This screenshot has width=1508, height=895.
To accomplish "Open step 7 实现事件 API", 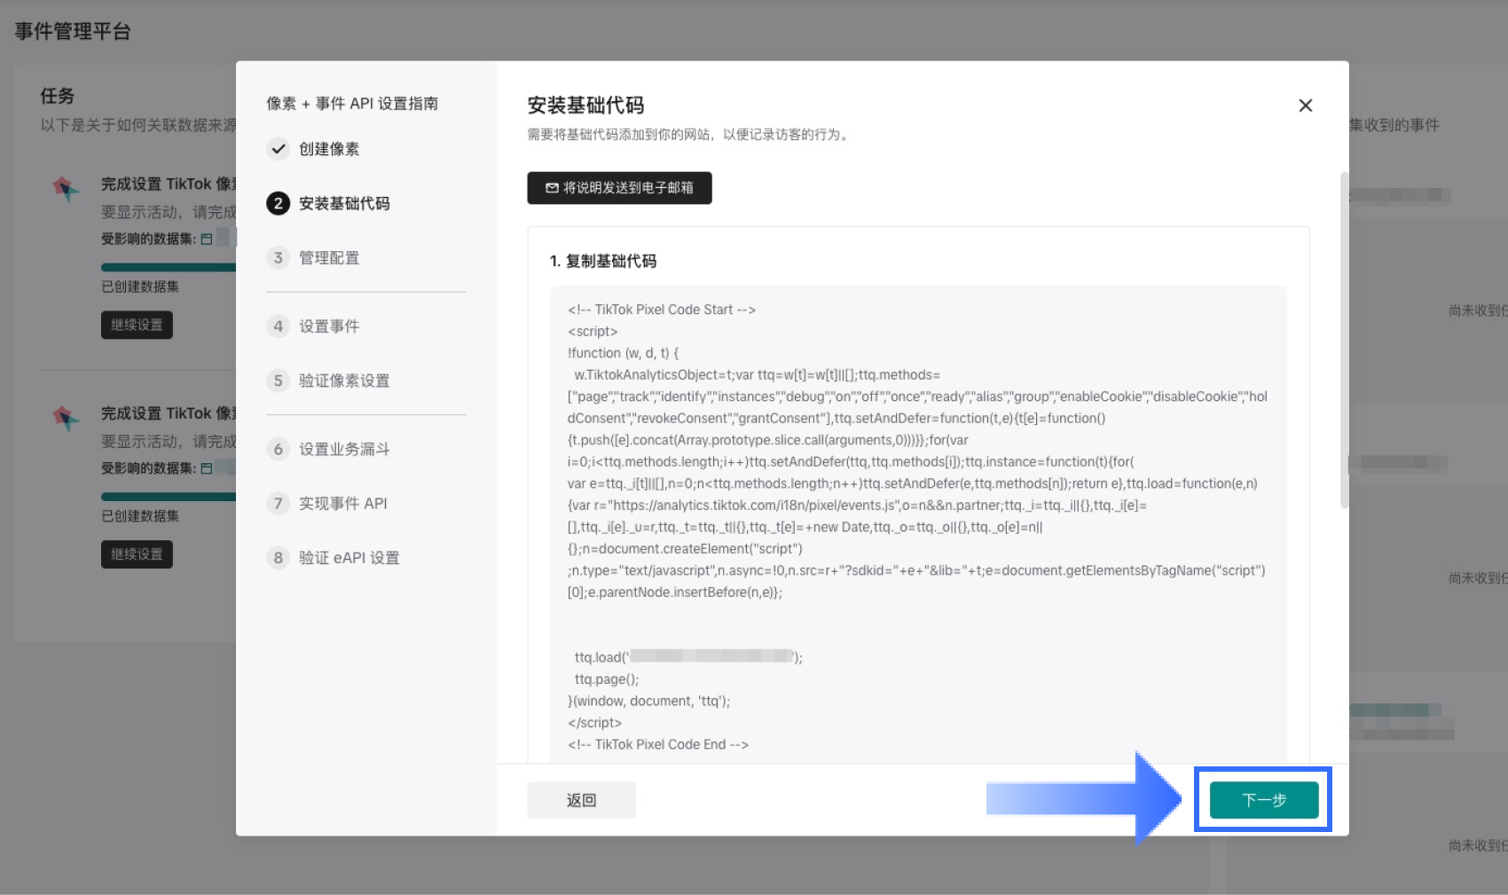I will 327,504.
